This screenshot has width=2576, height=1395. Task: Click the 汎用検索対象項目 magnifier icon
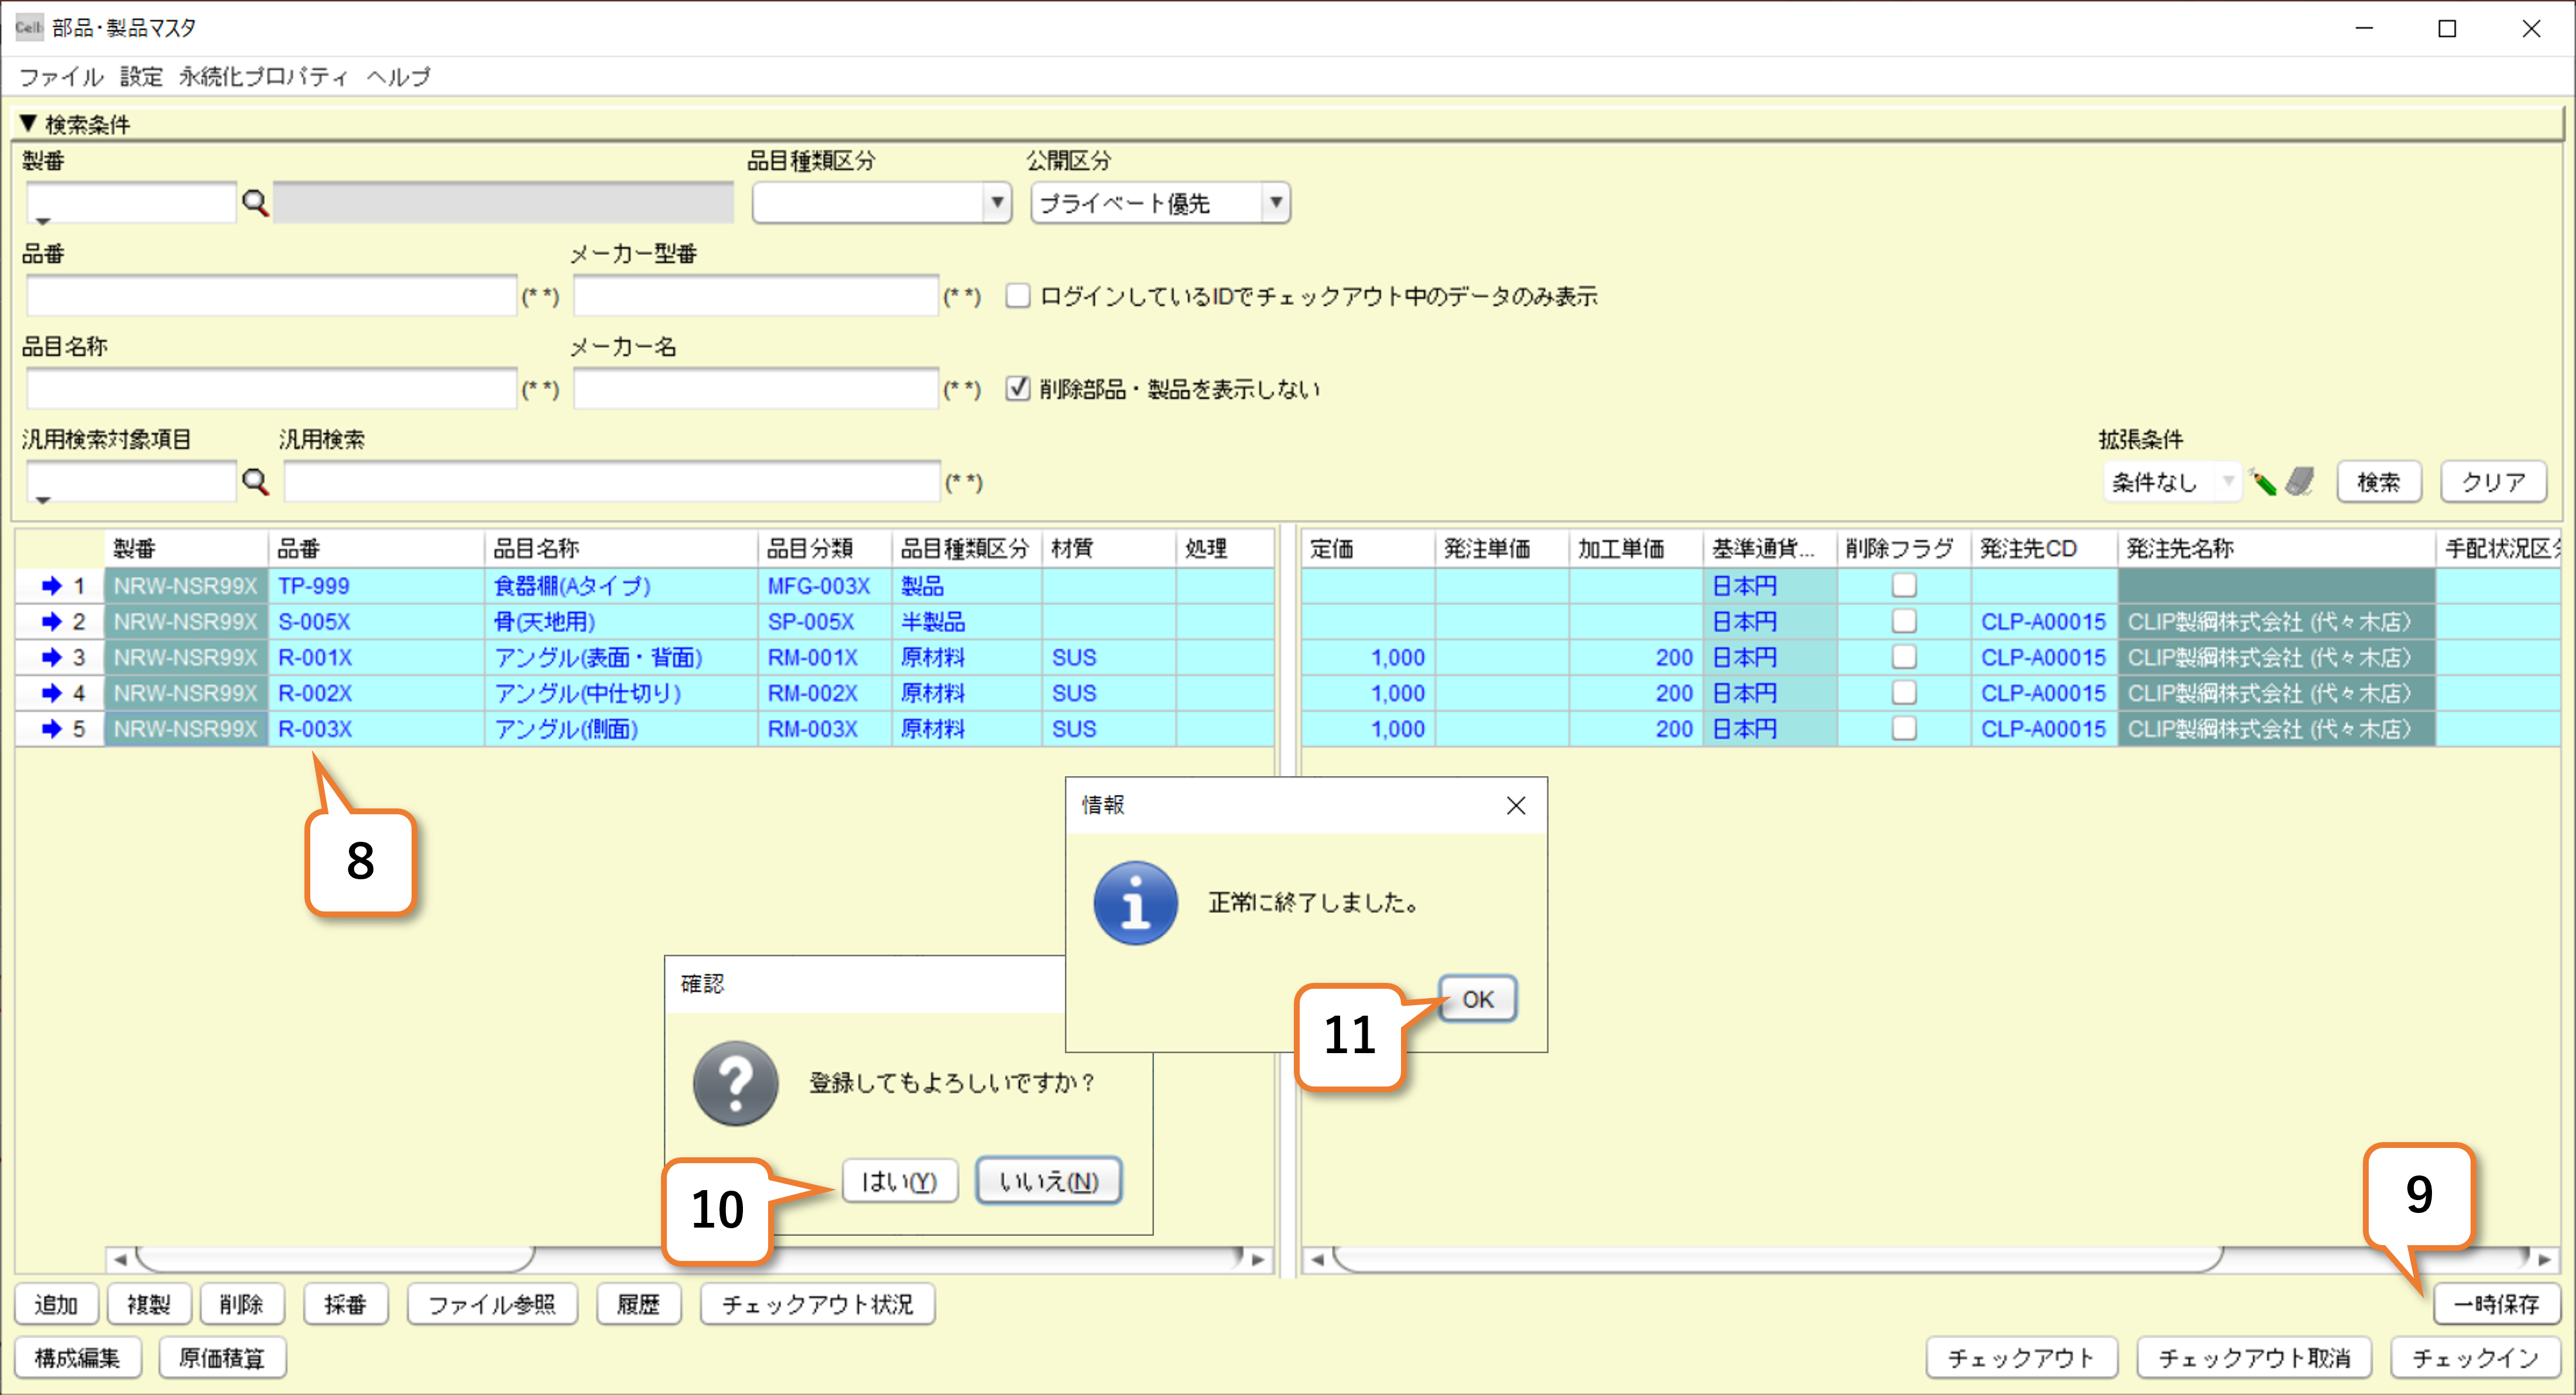[x=256, y=482]
